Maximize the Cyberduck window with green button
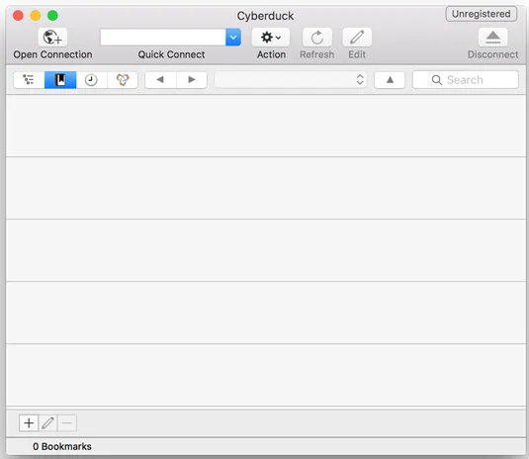This screenshot has height=459, width=529. pos(52,16)
